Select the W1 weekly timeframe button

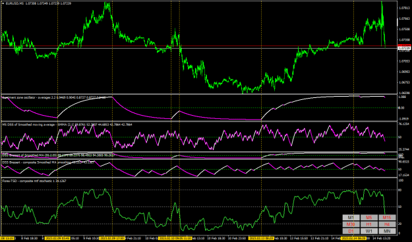[x=369, y=231]
